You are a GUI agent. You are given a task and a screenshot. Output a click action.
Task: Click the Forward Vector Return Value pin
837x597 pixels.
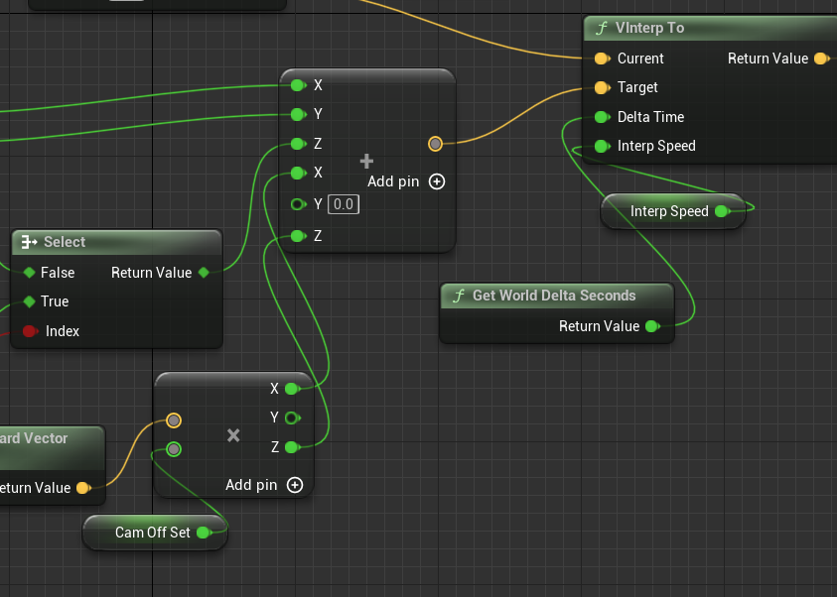(82, 488)
